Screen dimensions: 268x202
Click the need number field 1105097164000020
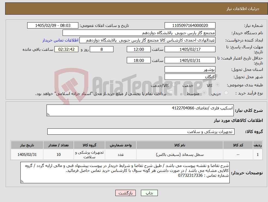(x=190, y=26)
